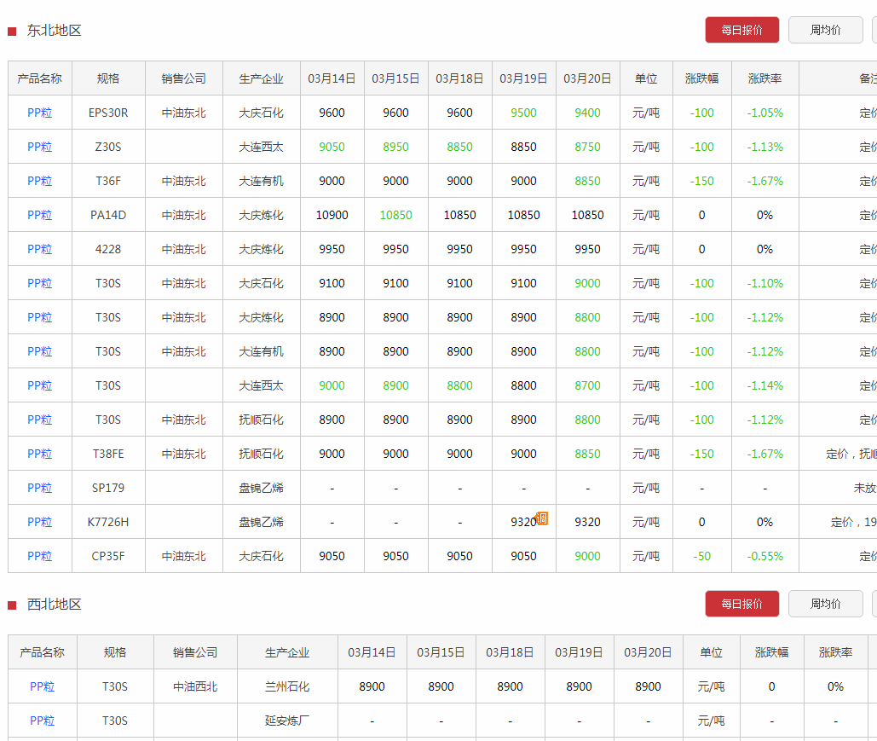This screenshot has width=877, height=741.
Task: Click 兰州石化 producer cell
Action: click(287, 686)
